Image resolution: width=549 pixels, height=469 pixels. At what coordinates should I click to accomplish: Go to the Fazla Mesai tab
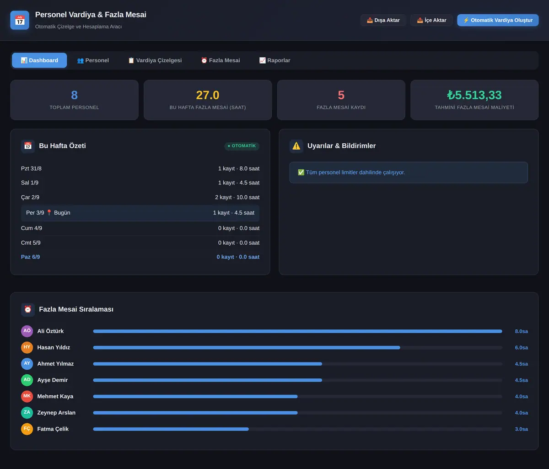[221, 60]
